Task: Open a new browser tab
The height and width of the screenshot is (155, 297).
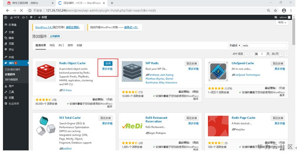Action: [112, 3]
